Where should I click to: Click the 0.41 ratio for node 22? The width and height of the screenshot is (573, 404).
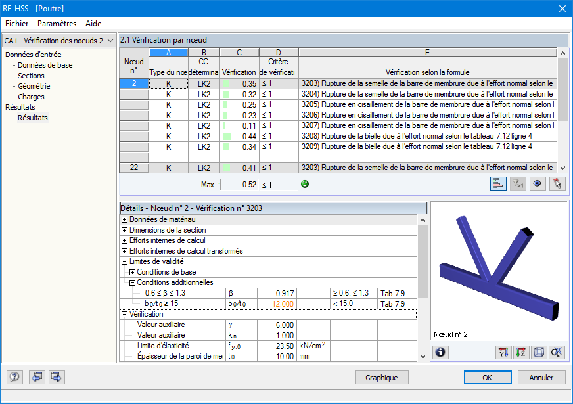coord(239,168)
